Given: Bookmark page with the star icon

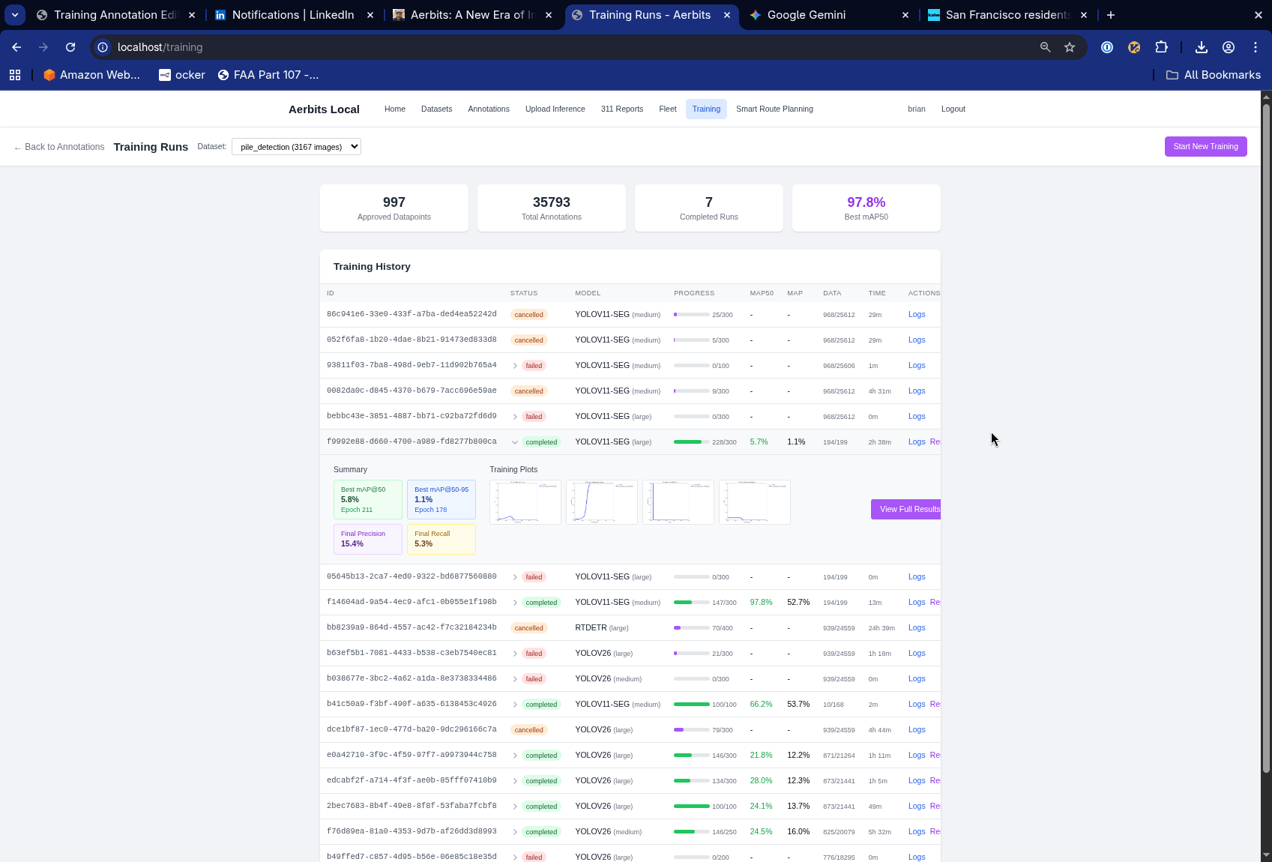Looking at the screenshot, I should (1070, 47).
